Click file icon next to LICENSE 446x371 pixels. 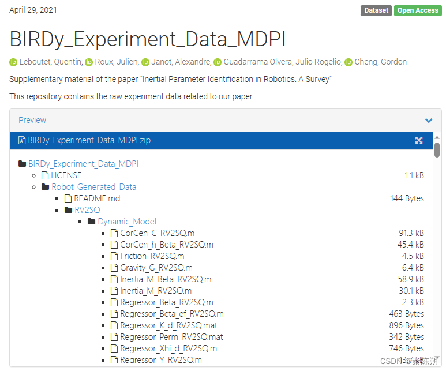click(x=45, y=175)
